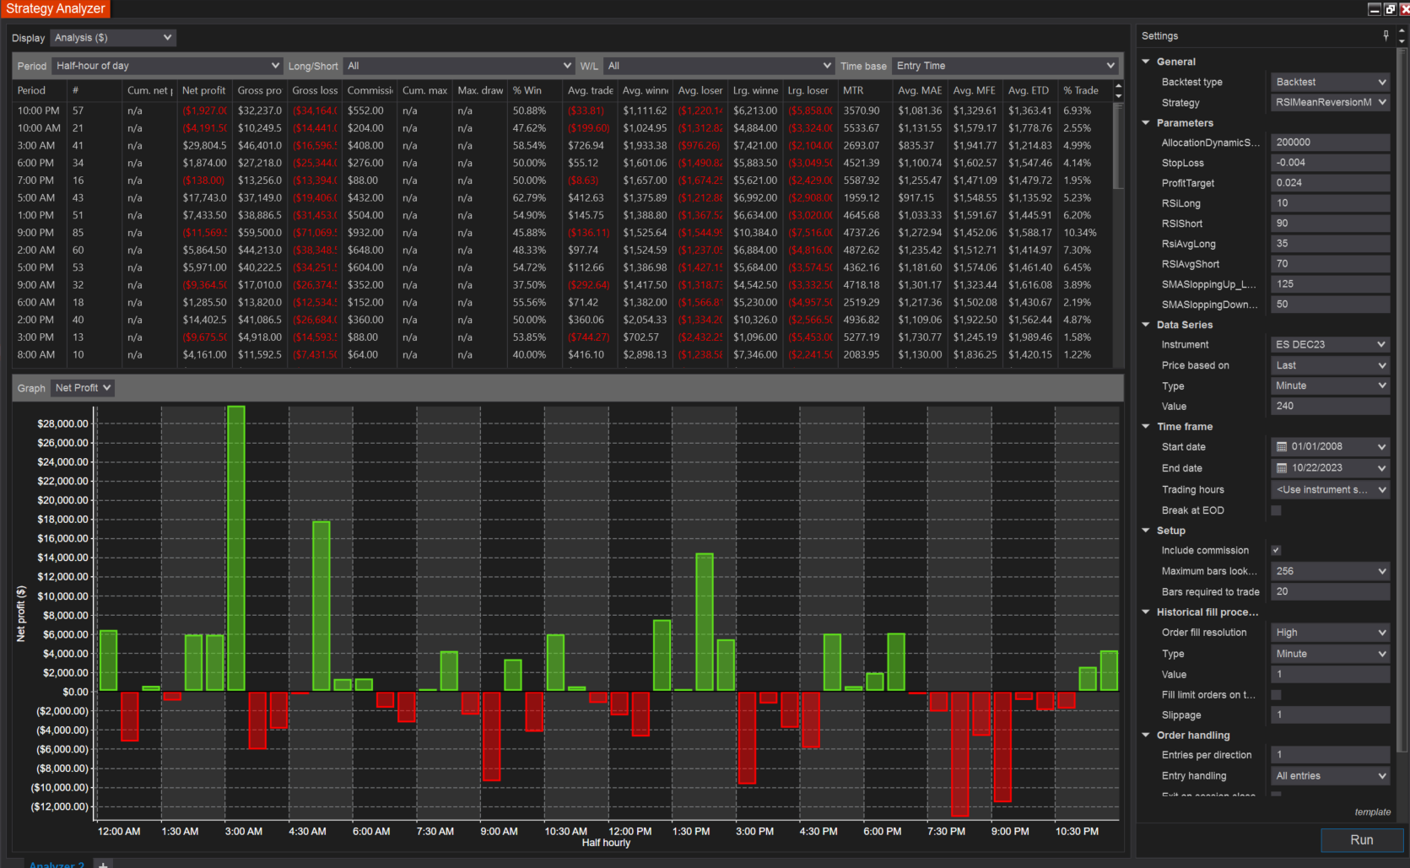Select the 3:00 AM period row
The image size is (1410, 868).
coord(563,146)
